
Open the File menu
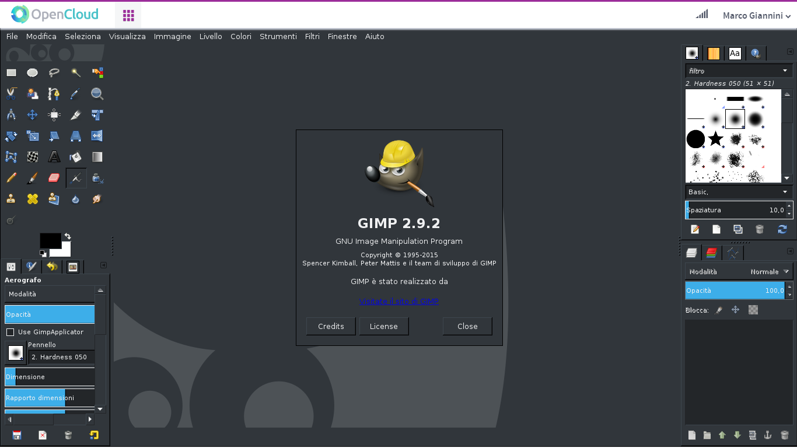click(x=12, y=36)
